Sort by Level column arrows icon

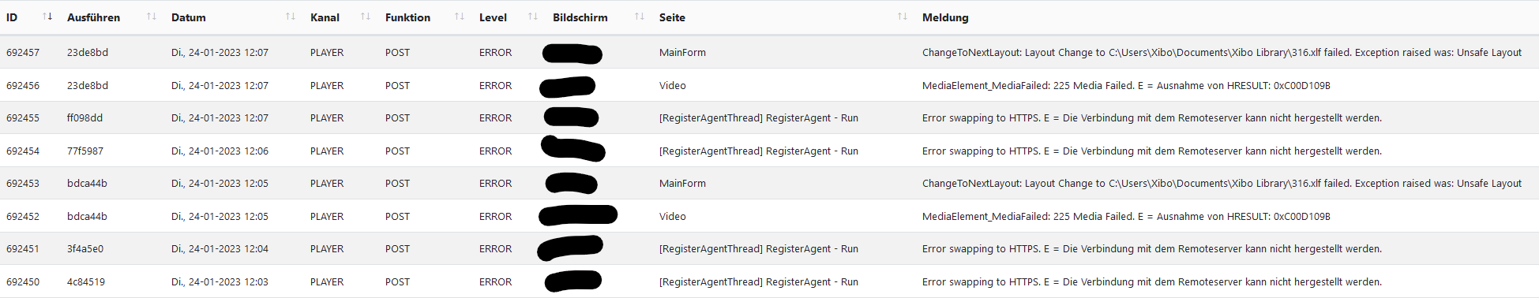(x=533, y=17)
